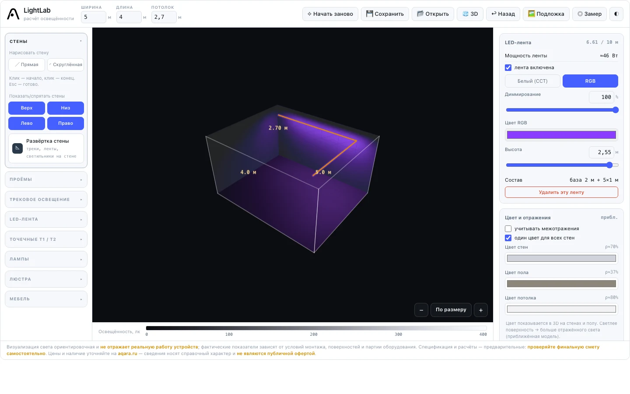Toggle Верх wall visibility

pos(27,108)
